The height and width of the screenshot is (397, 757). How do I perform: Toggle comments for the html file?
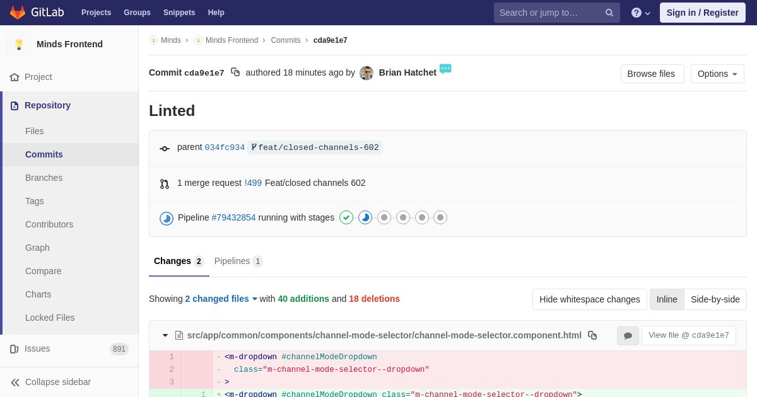(x=628, y=336)
